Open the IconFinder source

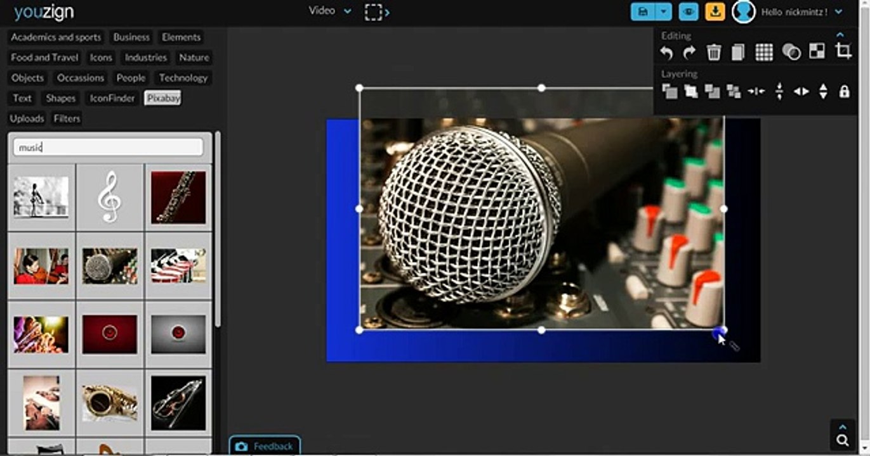112,98
